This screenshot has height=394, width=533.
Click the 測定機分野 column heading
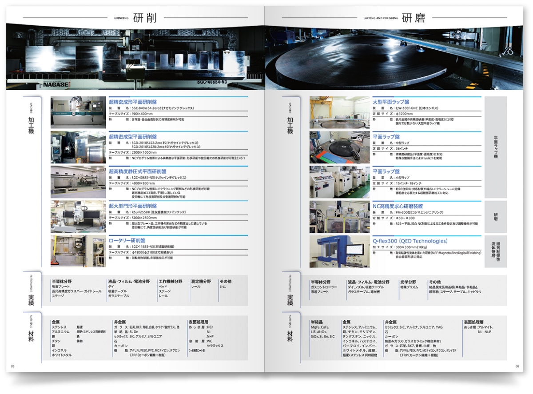(x=201, y=281)
